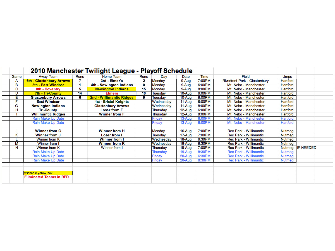Select Tri-County in game H row
This screenshot has width=335, height=251.
(48, 110)
